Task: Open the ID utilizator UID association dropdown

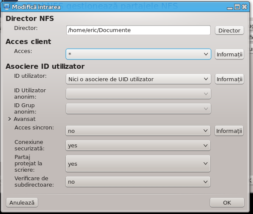Action: [138, 79]
